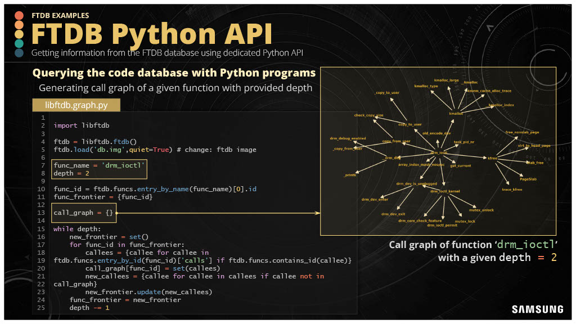
Task: Click the 'kmalloc_type' graph node
Action: point(426,86)
